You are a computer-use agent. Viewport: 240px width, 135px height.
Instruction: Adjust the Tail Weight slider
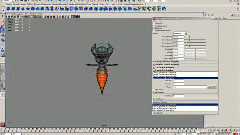coord(195,58)
